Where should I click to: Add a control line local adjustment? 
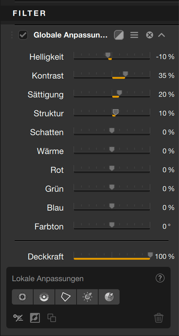click(x=44, y=297)
